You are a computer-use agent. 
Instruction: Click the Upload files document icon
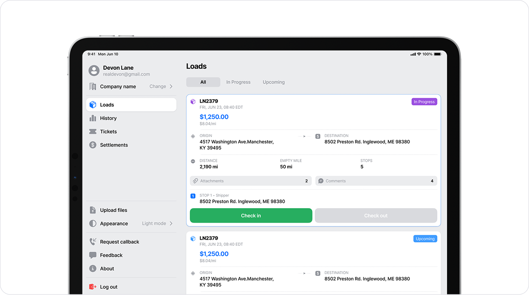click(93, 210)
